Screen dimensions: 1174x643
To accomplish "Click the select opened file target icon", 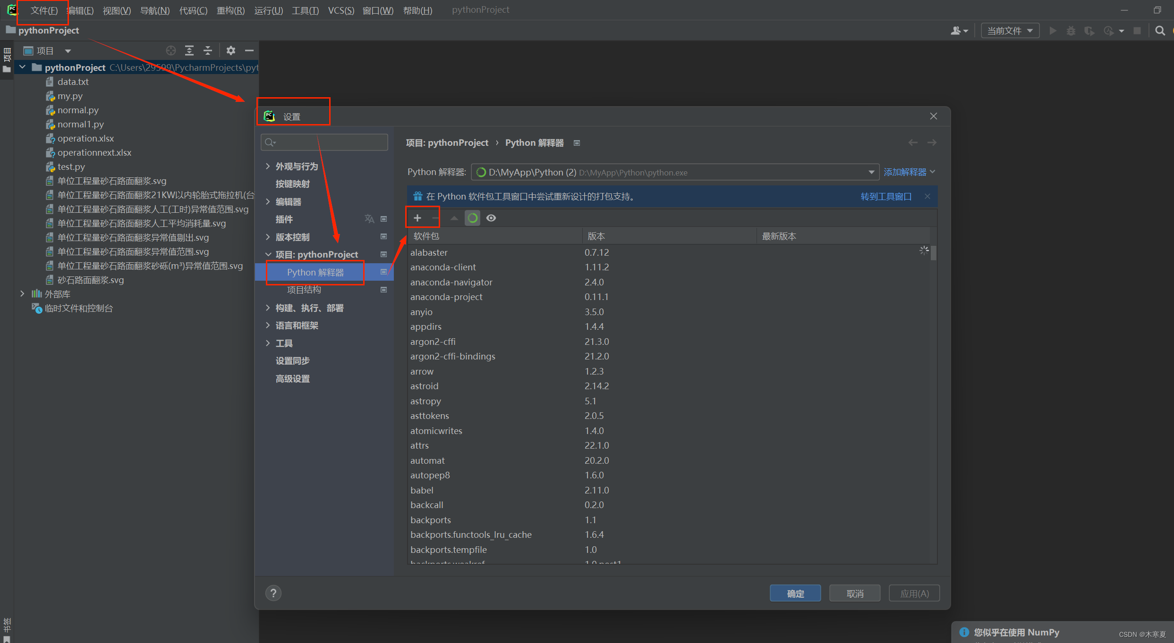I will pos(170,50).
